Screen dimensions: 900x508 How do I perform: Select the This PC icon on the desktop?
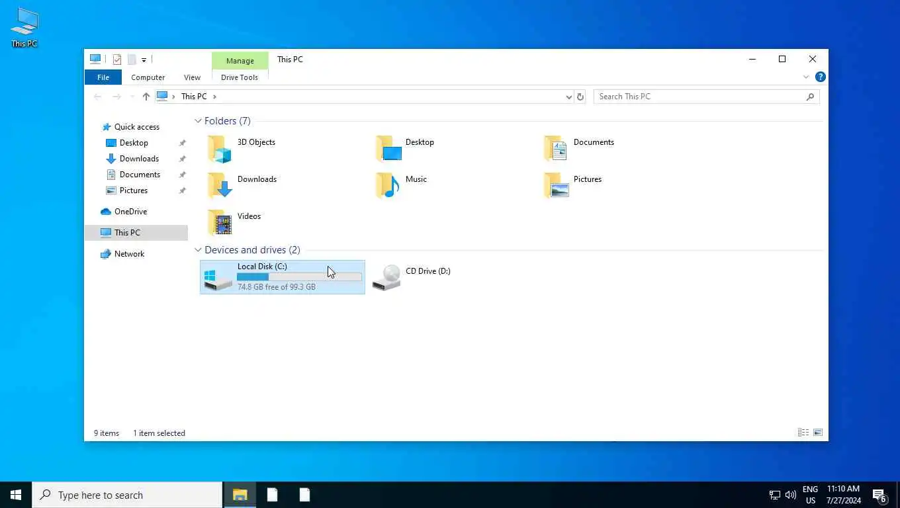click(24, 28)
